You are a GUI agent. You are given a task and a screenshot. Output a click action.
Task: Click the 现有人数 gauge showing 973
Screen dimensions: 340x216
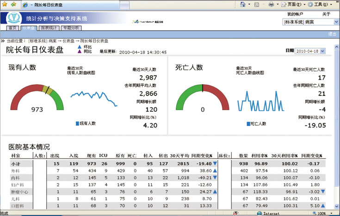37,98
